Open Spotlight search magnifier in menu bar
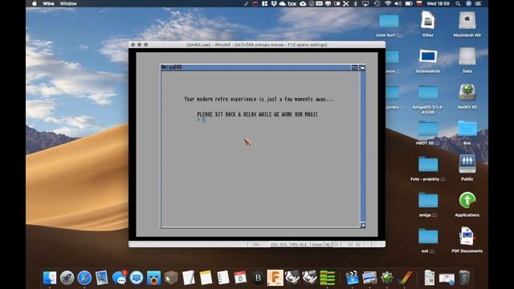Screen dimensions: 514x289 (x=458, y=3)
